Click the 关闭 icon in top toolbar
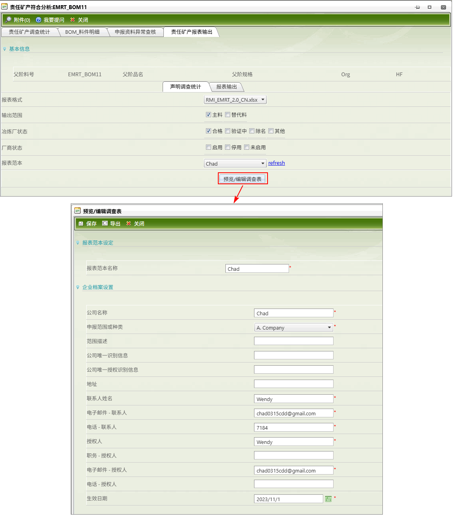 (72, 20)
